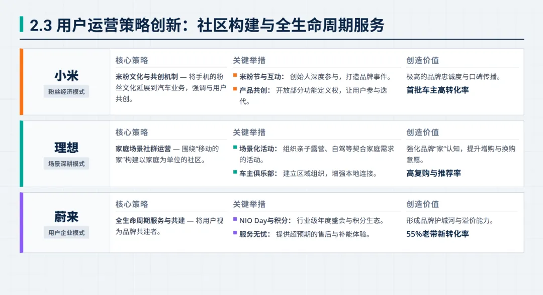Select the 小米 brand name
This screenshot has width=543, height=295.
pos(66,76)
